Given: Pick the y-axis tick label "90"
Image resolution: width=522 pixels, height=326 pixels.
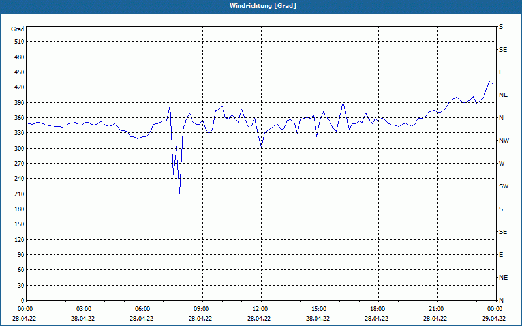Looking at the screenshot, I should (21, 255).
